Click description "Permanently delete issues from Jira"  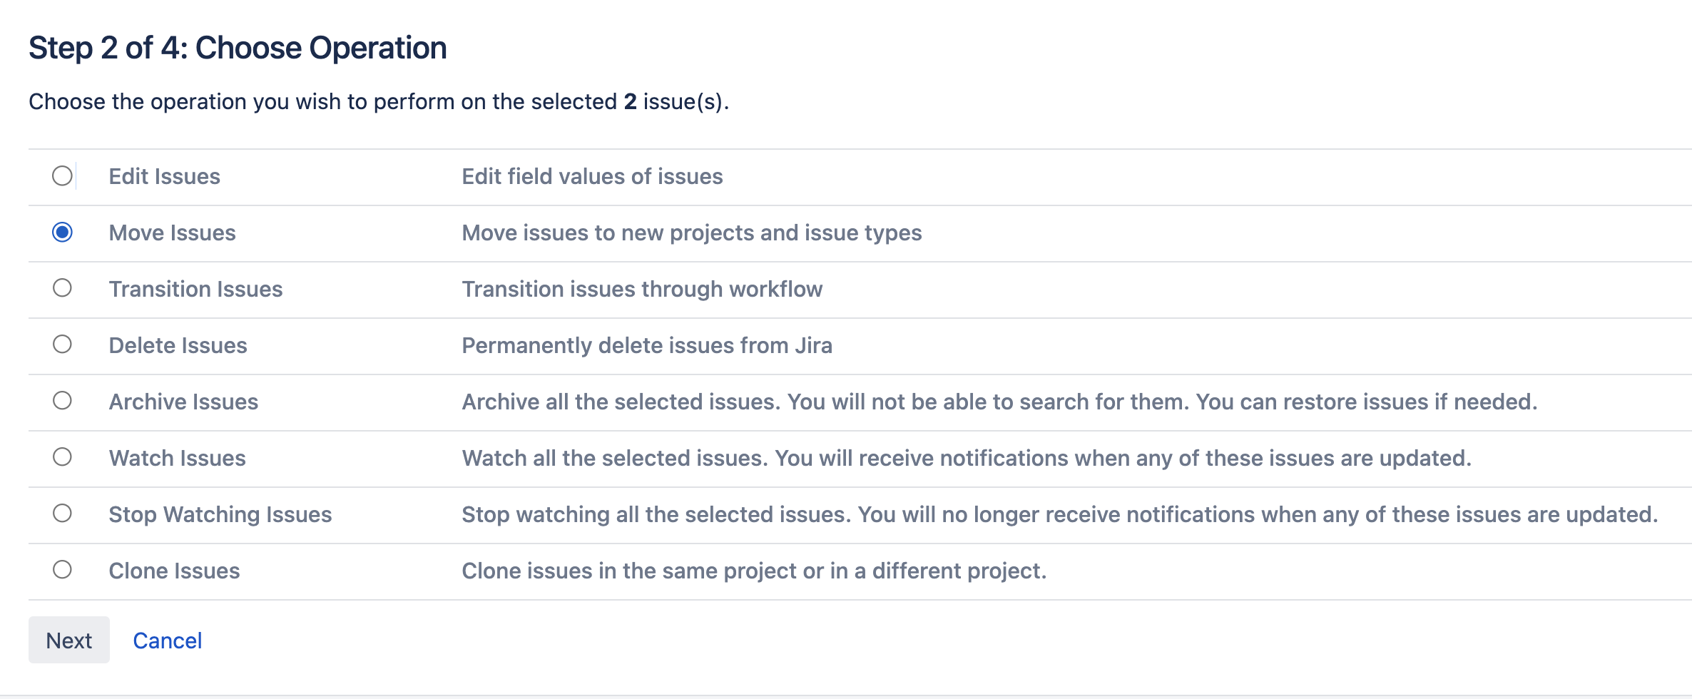click(x=646, y=346)
